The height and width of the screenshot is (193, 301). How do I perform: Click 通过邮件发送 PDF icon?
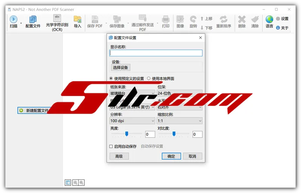tap(143, 23)
